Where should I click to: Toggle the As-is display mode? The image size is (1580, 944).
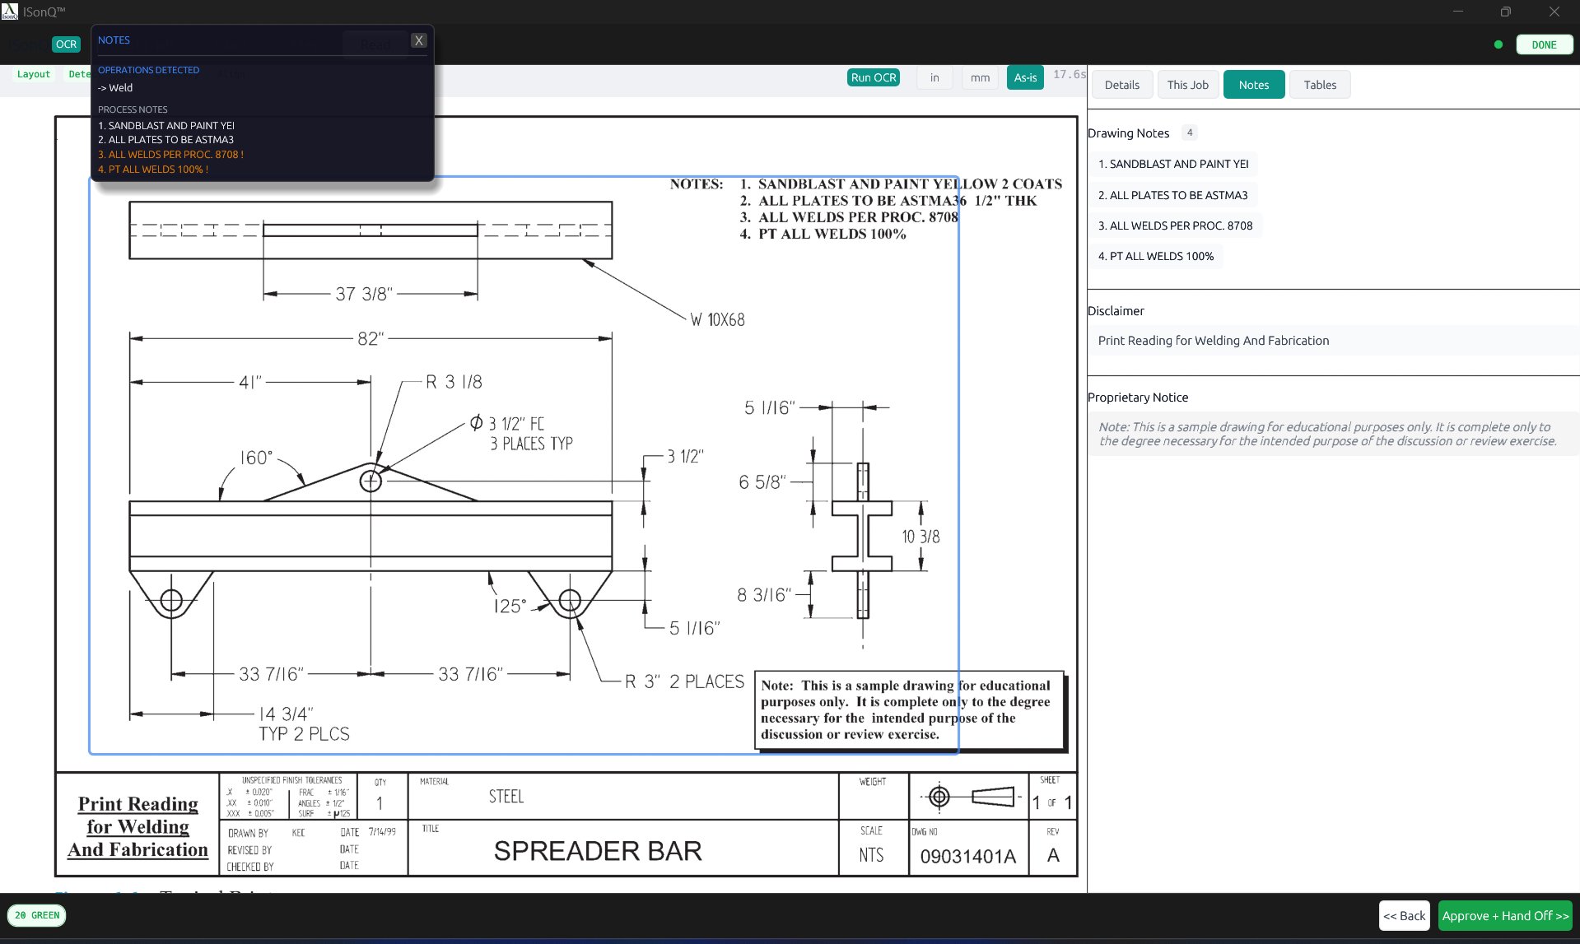tap(1024, 77)
